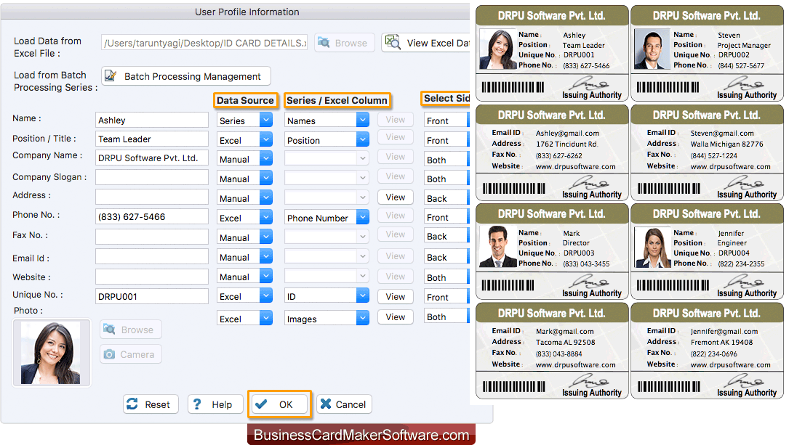Open Name row Data Source dropdown

[x=244, y=121]
